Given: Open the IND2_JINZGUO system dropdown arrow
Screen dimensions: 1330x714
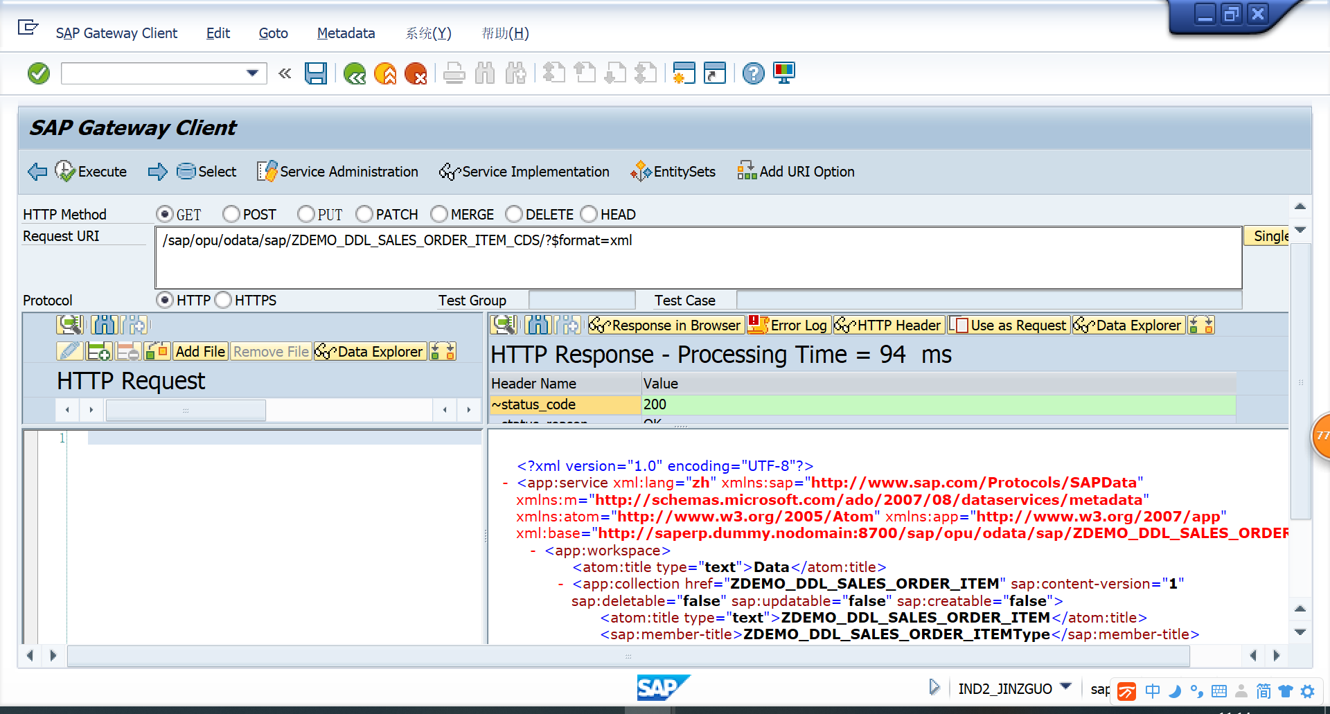Looking at the screenshot, I should [x=1066, y=687].
